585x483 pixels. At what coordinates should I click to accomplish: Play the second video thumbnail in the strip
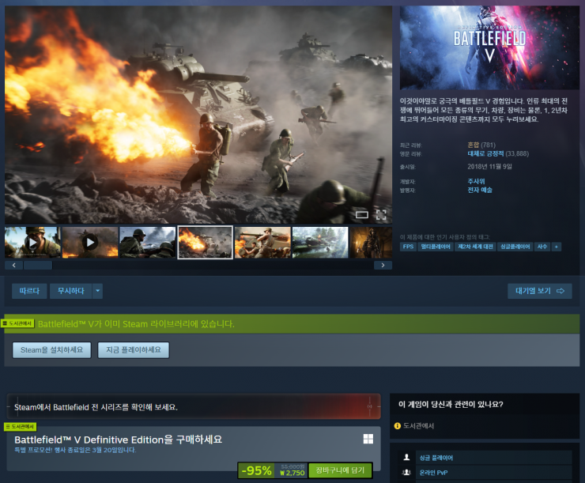tap(90, 242)
